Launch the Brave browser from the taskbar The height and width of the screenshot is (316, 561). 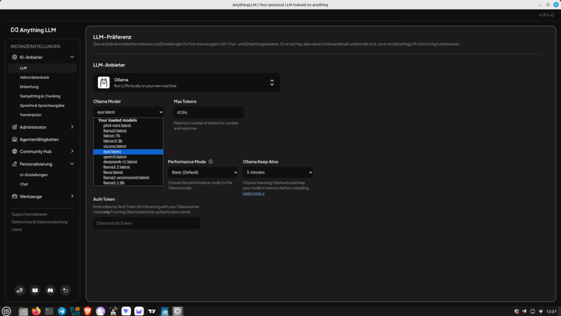(88, 312)
